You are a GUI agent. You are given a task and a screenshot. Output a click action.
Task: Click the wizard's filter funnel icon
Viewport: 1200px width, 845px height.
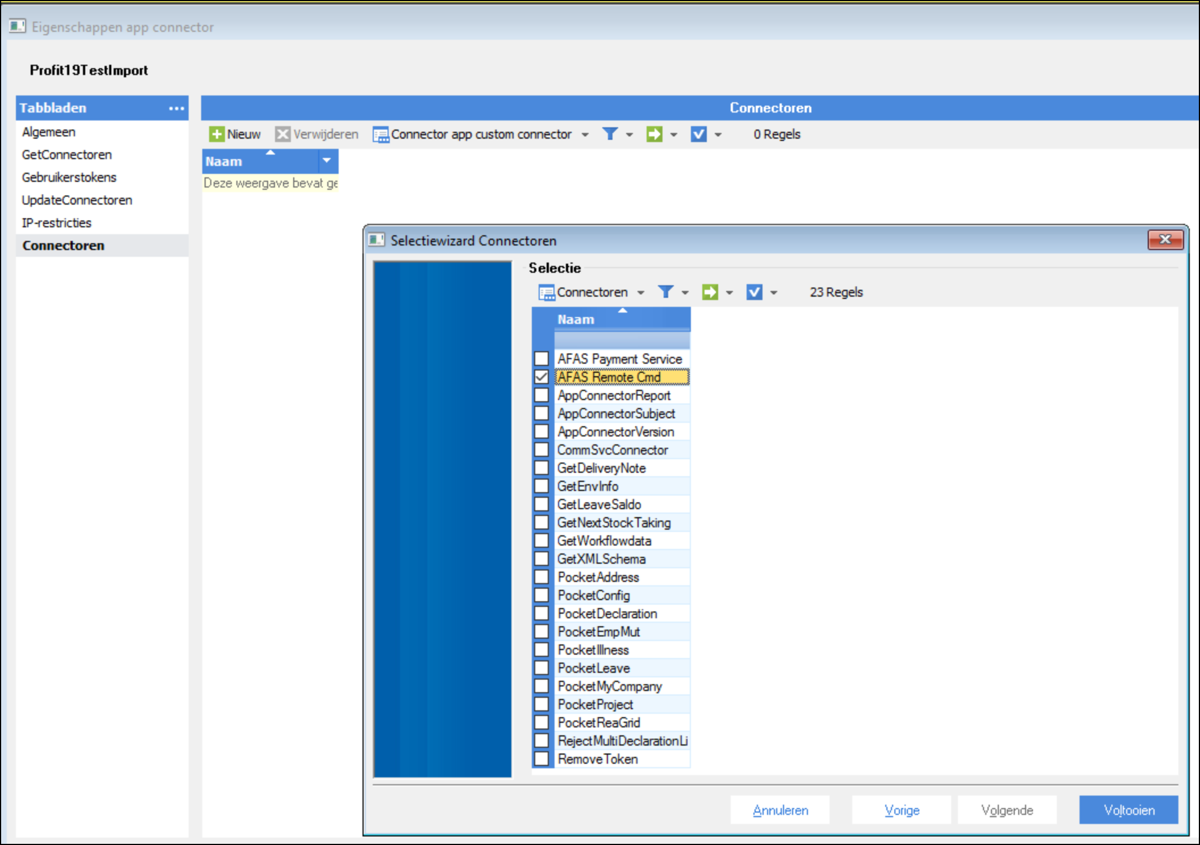coord(665,292)
